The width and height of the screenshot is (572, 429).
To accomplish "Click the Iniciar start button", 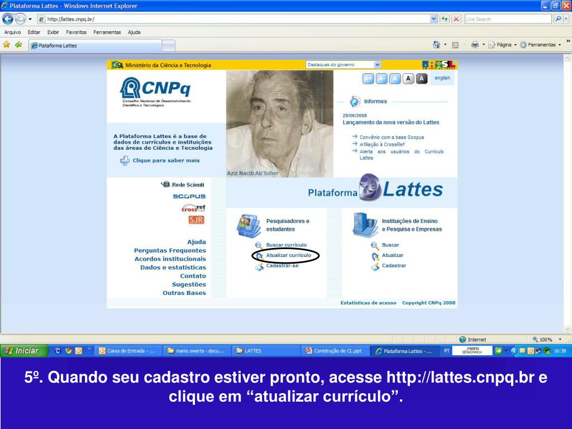I will click(x=24, y=351).
